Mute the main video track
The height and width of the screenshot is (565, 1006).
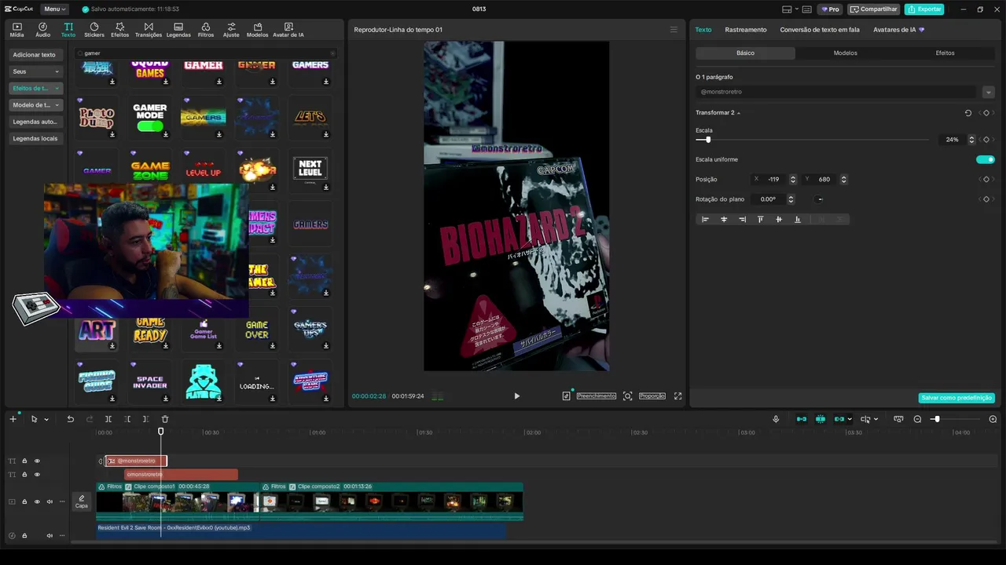(x=50, y=501)
